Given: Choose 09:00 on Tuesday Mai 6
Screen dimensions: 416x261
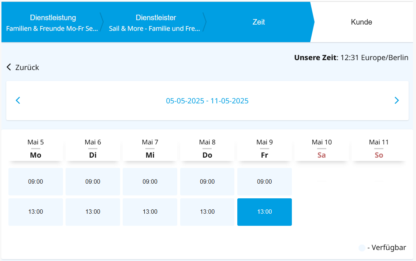Looking at the screenshot, I should pos(93,181).
